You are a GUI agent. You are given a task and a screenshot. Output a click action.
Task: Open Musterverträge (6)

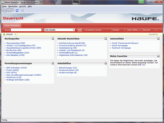tap(68, 73)
